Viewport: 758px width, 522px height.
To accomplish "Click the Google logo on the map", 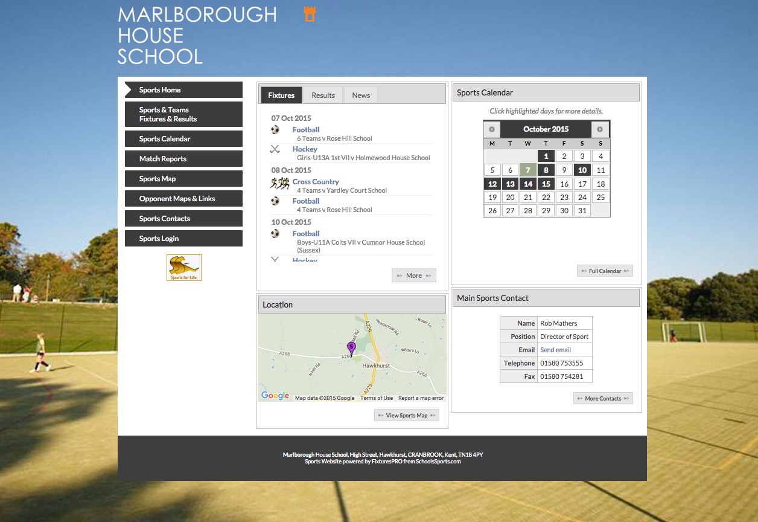I will 275,396.
